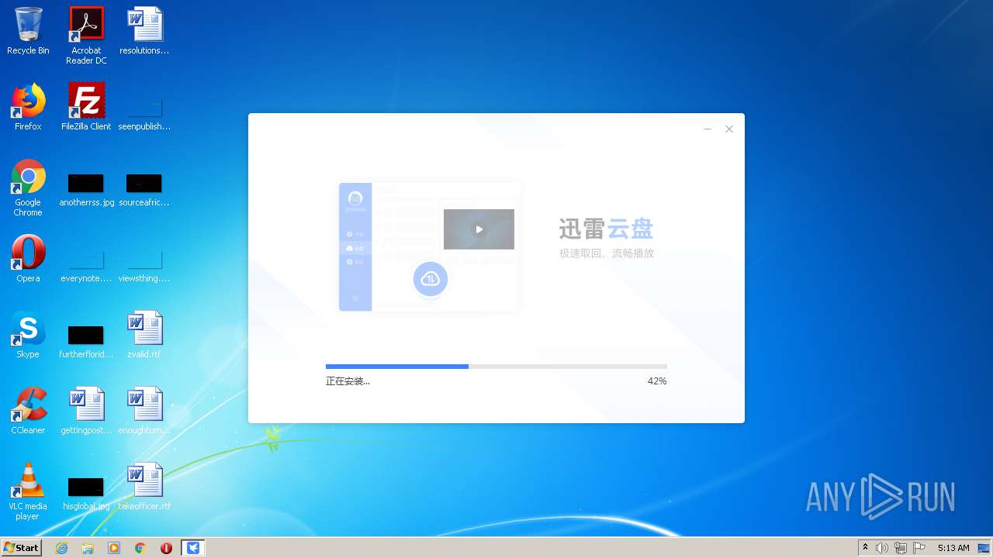Open the resolutions Word document

[x=144, y=31]
